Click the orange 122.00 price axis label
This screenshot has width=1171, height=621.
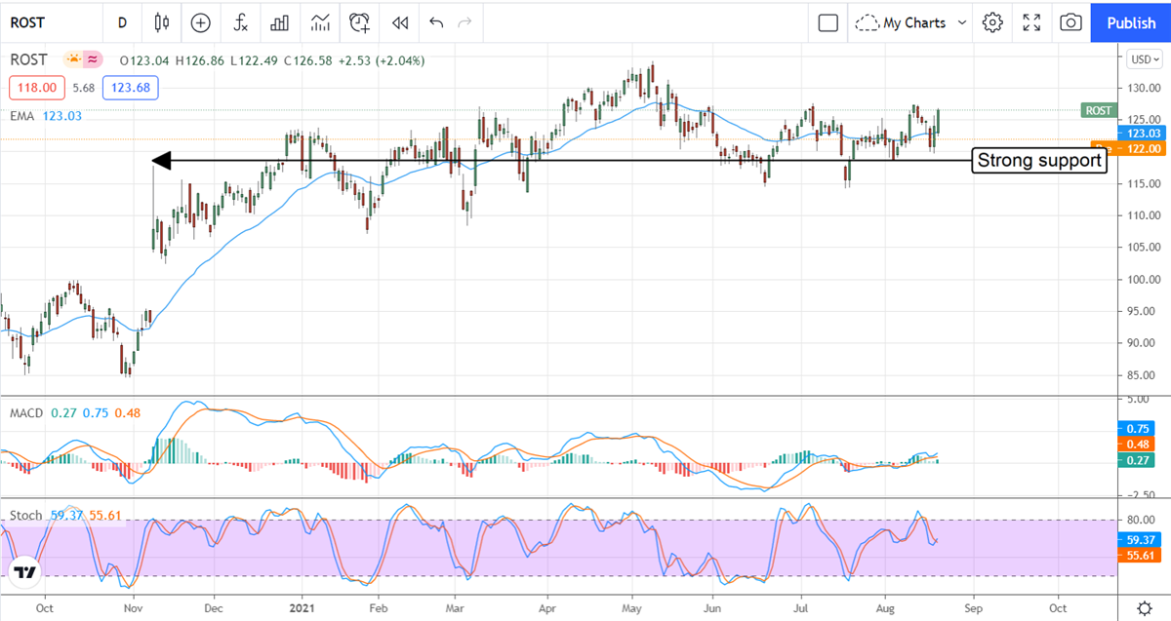tap(1143, 148)
